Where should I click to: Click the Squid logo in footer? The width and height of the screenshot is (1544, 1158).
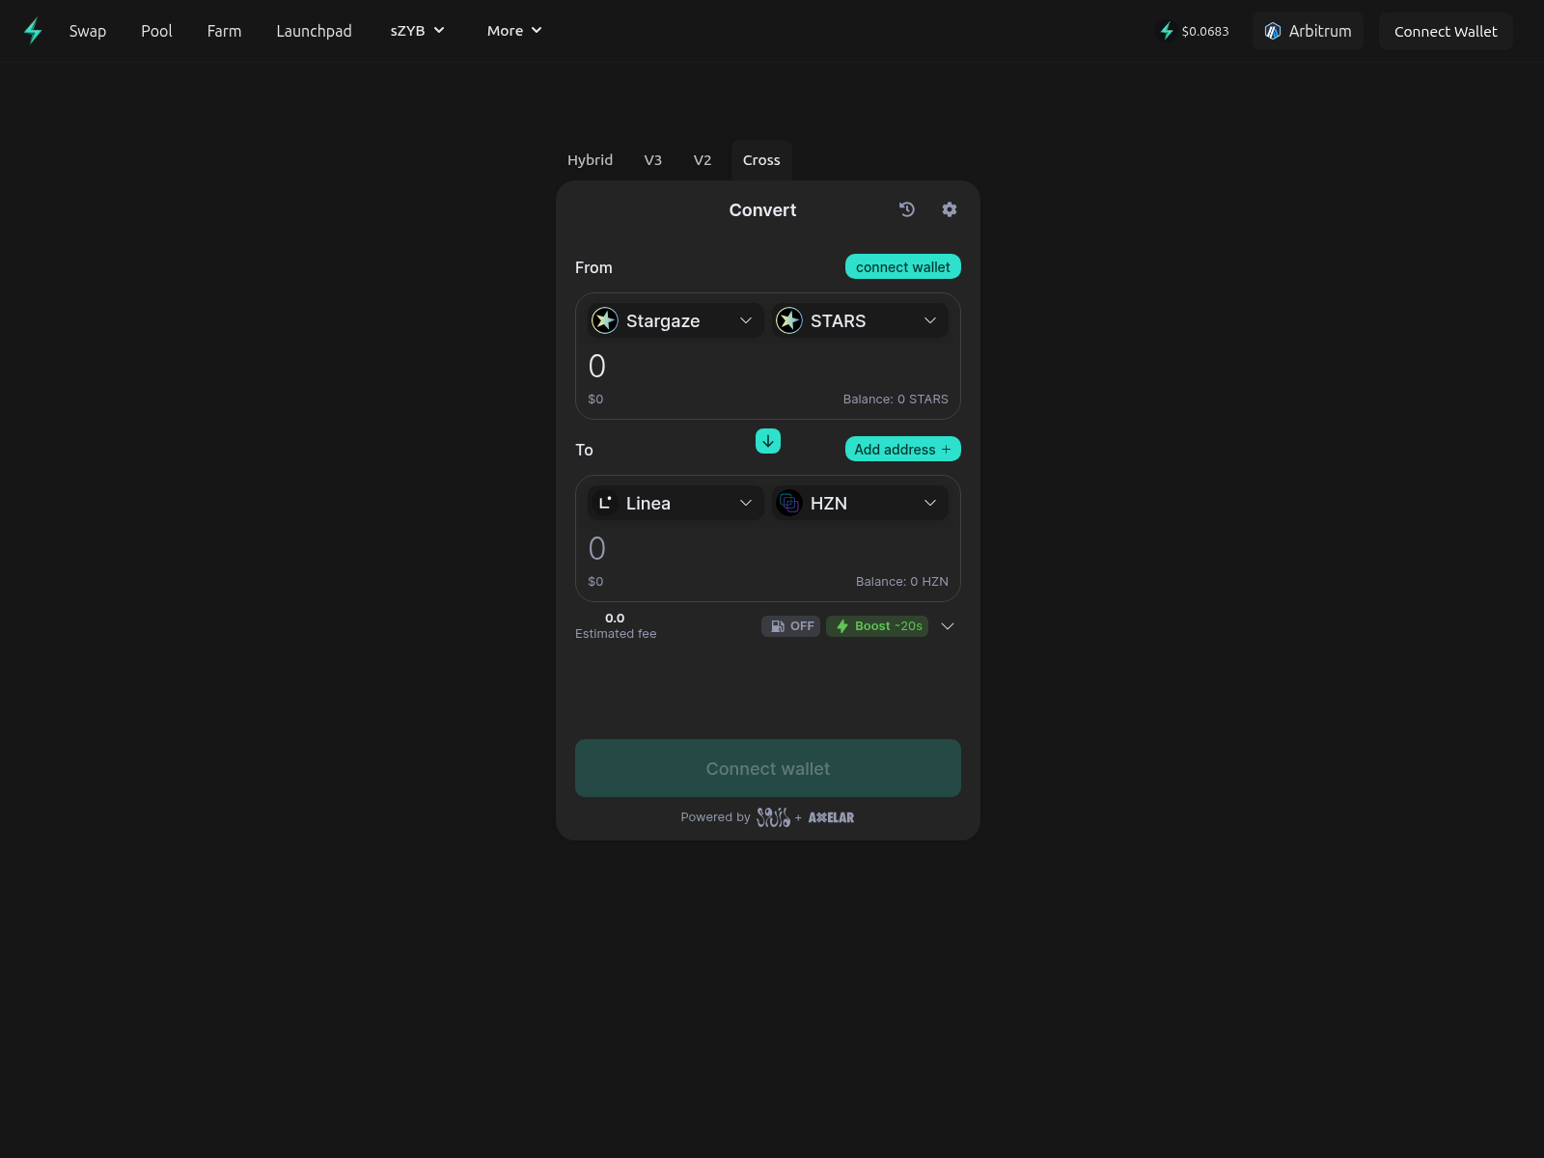pyautogui.click(x=773, y=817)
